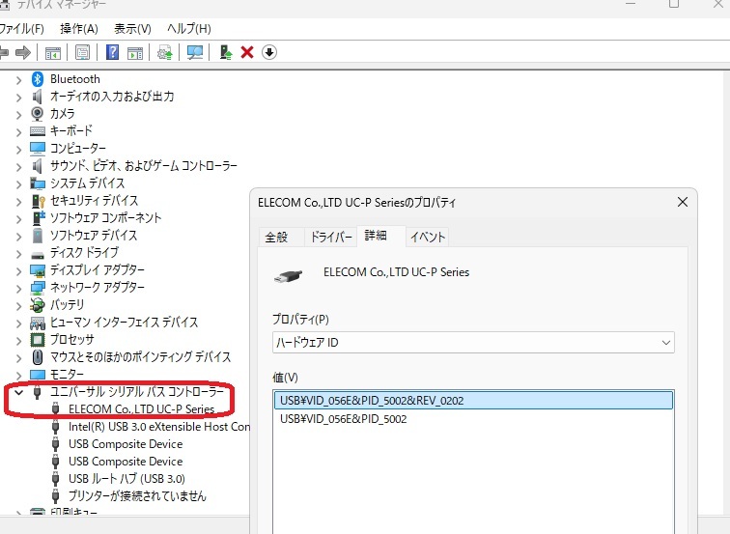
Task: Click the Human Interface Devices icon
Action: [x=38, y=323]
